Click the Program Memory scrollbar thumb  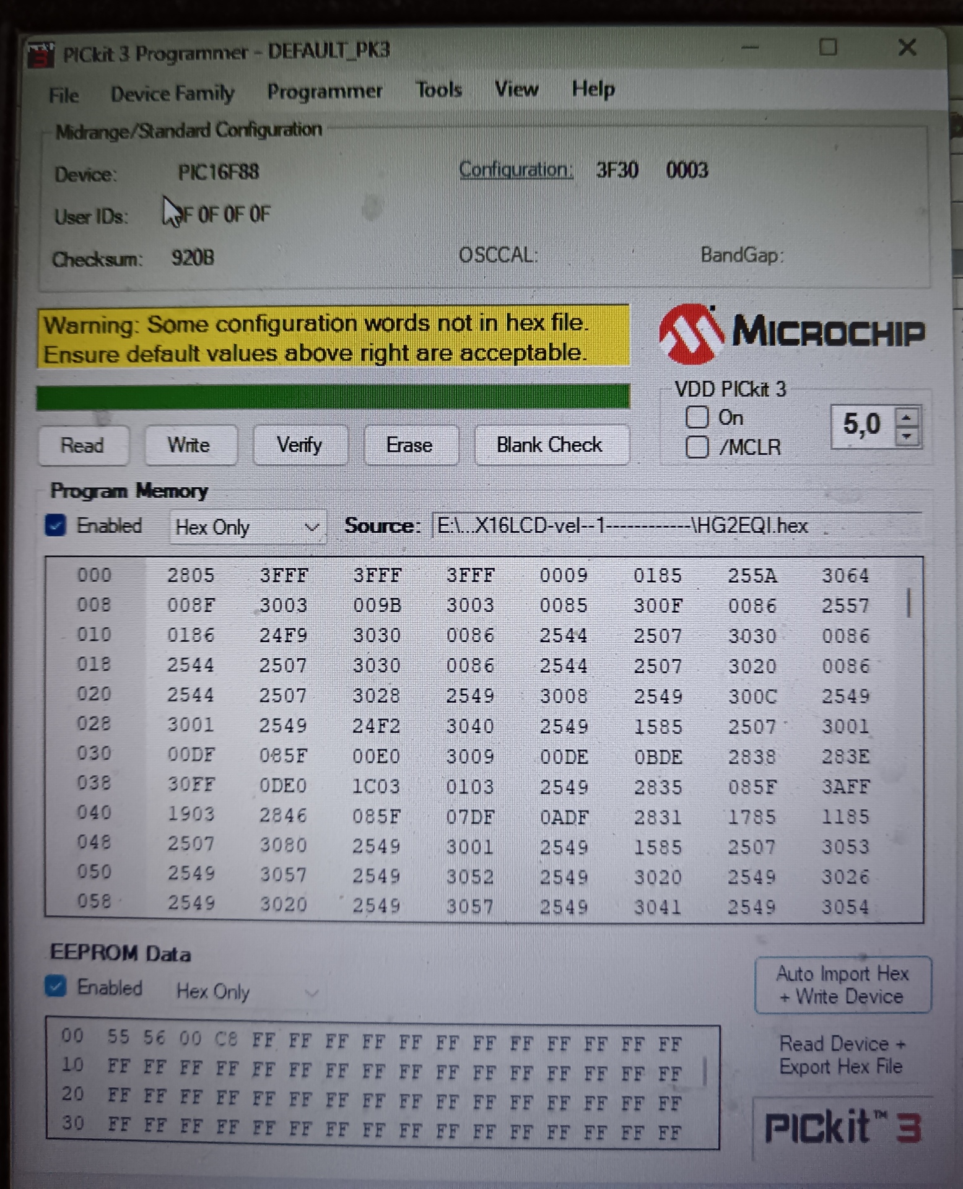tap(909, 602)
